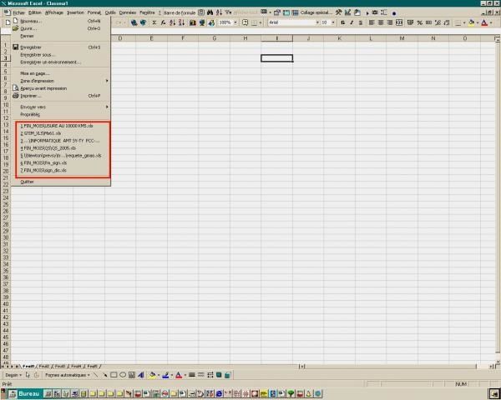Select the Line drawing tool
This screenshot has width=501, height=400.
point(95,375)
